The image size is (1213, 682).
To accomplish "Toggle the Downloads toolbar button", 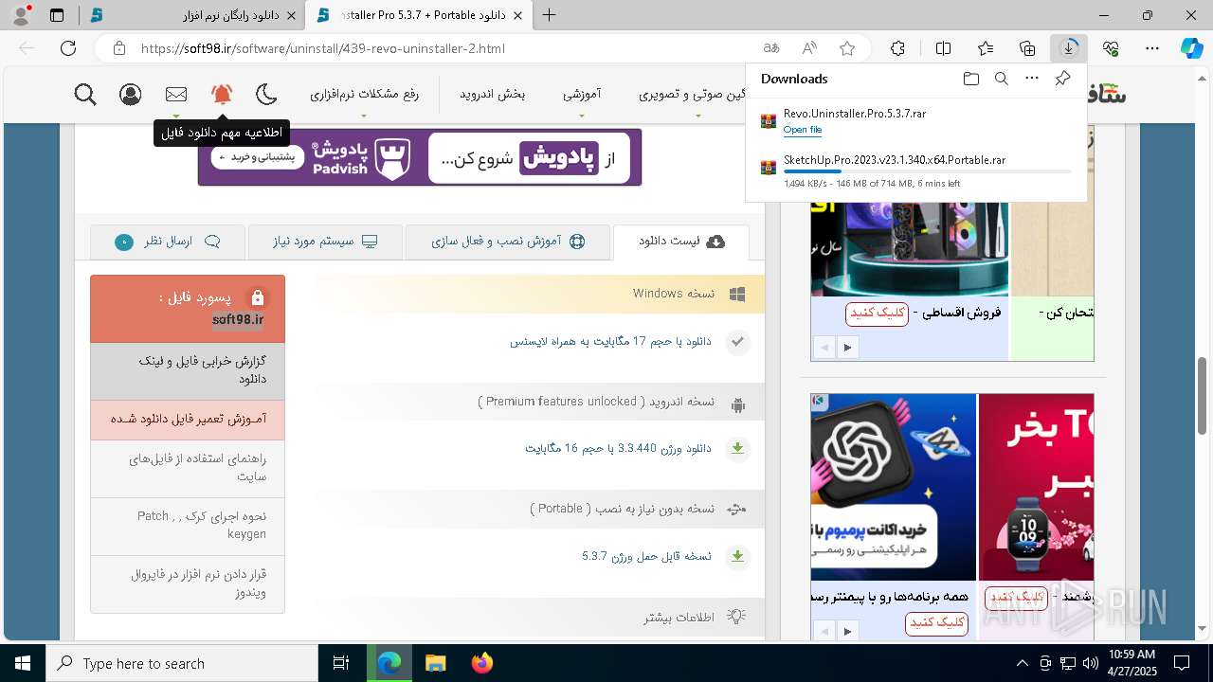I will [x=1069, y=48].
